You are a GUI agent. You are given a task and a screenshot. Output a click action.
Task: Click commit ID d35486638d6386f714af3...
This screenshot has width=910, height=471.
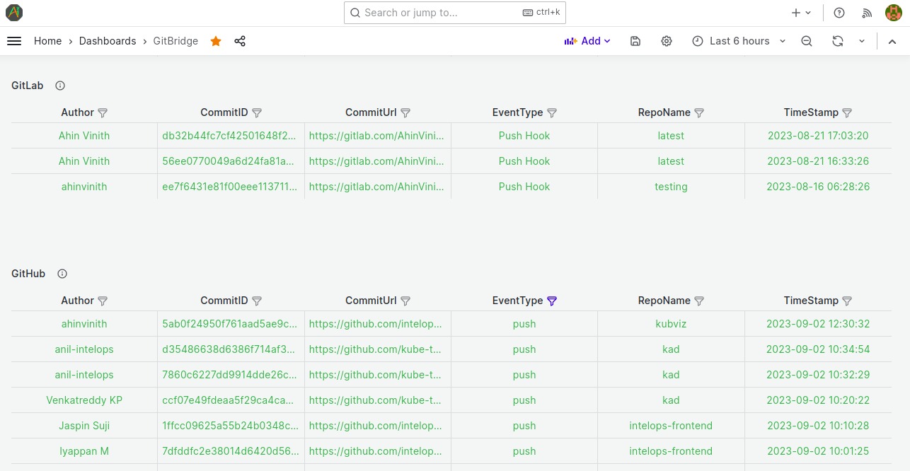click(x=228, y=349)
